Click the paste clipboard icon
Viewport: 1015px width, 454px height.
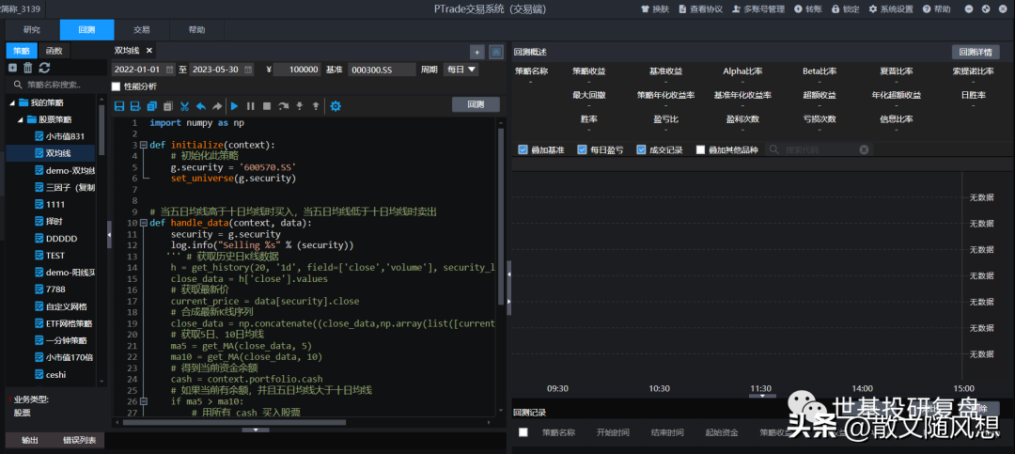click(x=168, y=106)
